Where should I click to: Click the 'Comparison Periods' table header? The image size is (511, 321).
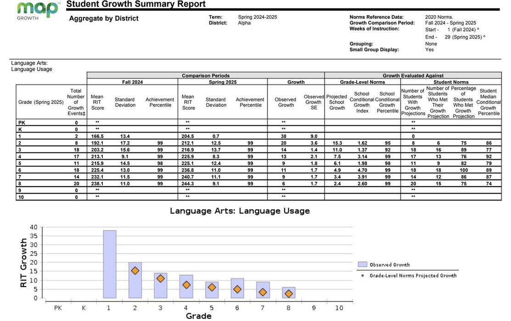(206, 76)
